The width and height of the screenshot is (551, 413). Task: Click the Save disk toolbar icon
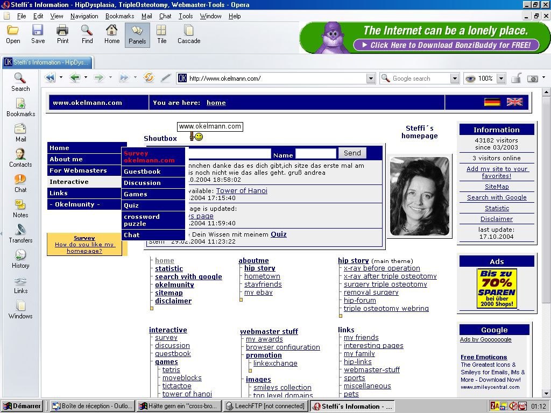(38, 34)
